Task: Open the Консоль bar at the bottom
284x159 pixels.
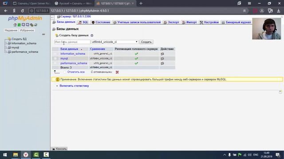Action: (x=59, y=149)
